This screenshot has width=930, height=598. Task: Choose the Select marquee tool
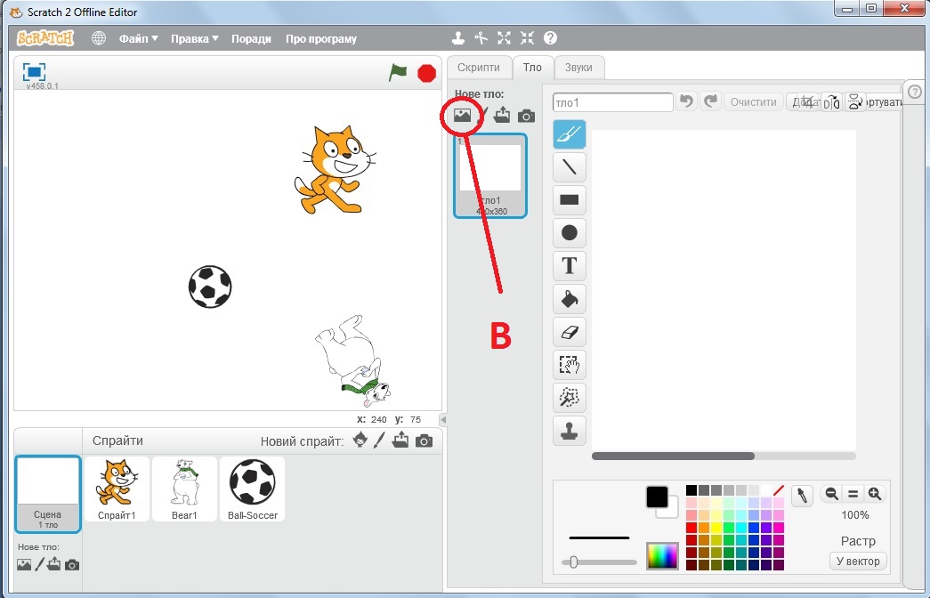click(x=570, y=364)
